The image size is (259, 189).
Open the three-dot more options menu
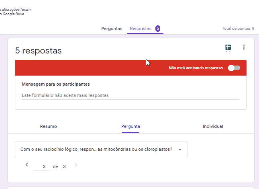click(x=244, y=47)
